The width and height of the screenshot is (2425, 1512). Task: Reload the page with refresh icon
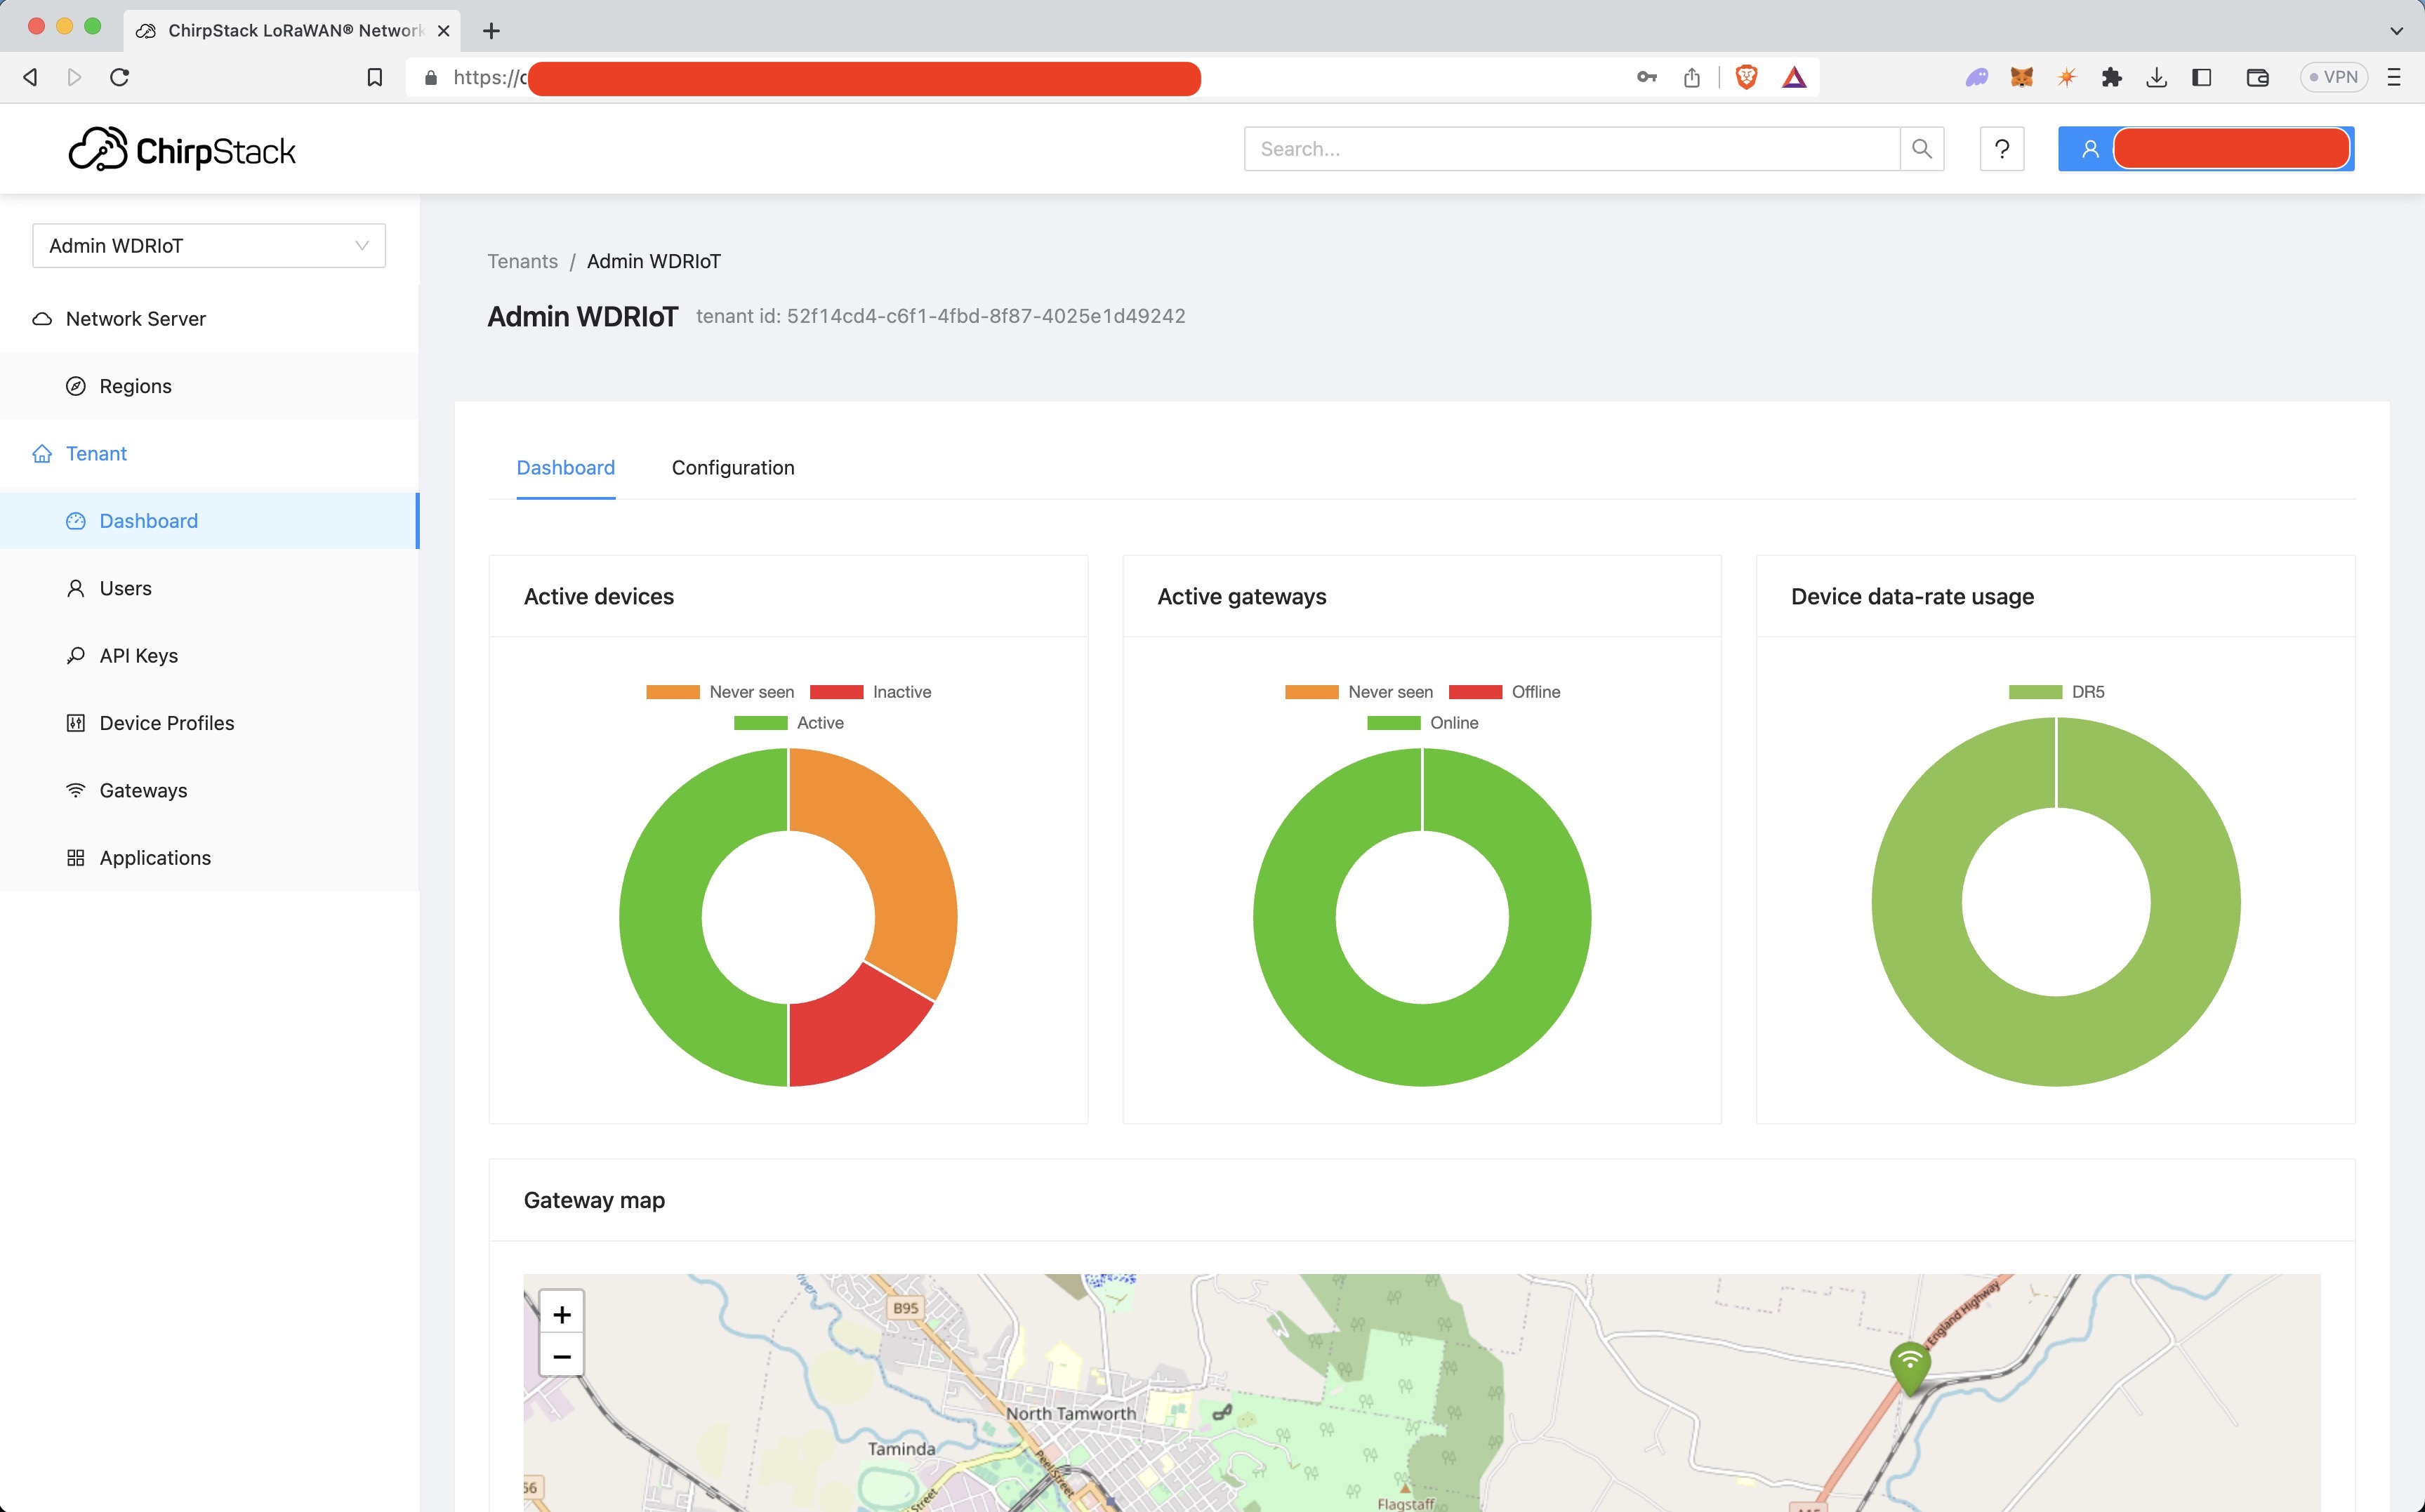pos(120,77)
